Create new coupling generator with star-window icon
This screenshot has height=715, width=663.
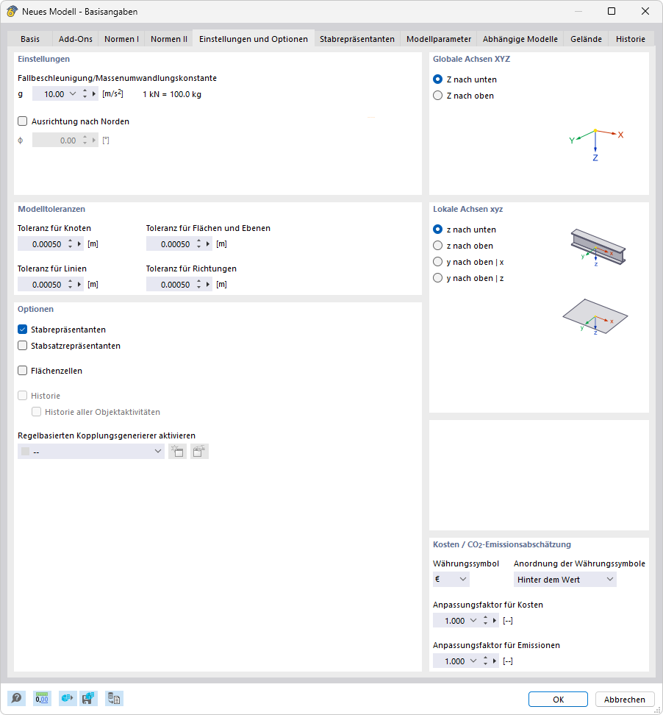[177, 451]
